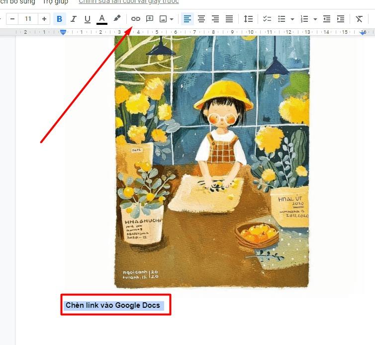Select the illustrated girl image
The width and height of the screenshot is (375, 345).
[212, 162]
